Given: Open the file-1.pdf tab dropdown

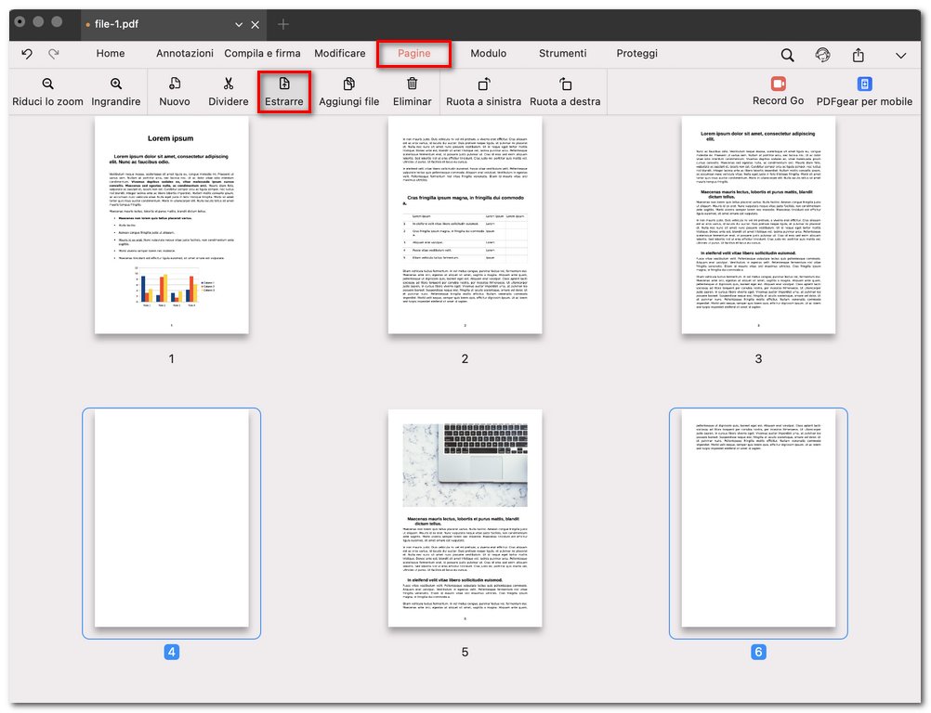Looking at the screenshot, I should pos(239,25).
